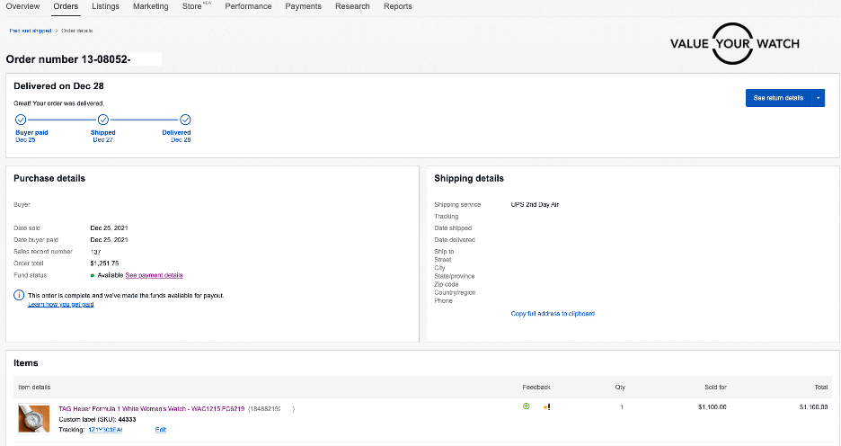Switch to the Listings tab
This screenshot has width=841, height=446.
(105, 6)
